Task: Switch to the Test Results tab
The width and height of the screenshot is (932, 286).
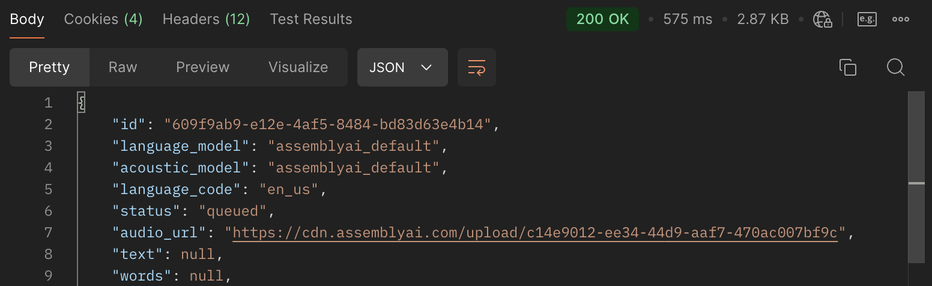Action: pos(311,19)
